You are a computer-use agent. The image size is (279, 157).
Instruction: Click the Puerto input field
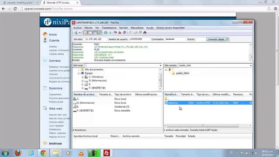[201, 39]
